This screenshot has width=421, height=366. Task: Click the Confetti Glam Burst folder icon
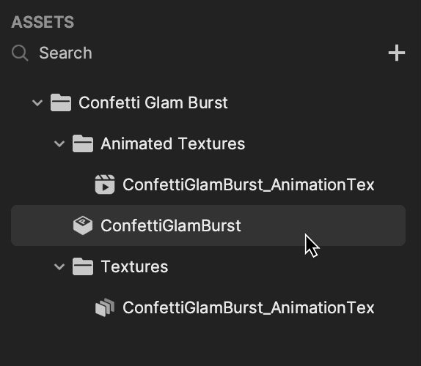coord(61,102)
